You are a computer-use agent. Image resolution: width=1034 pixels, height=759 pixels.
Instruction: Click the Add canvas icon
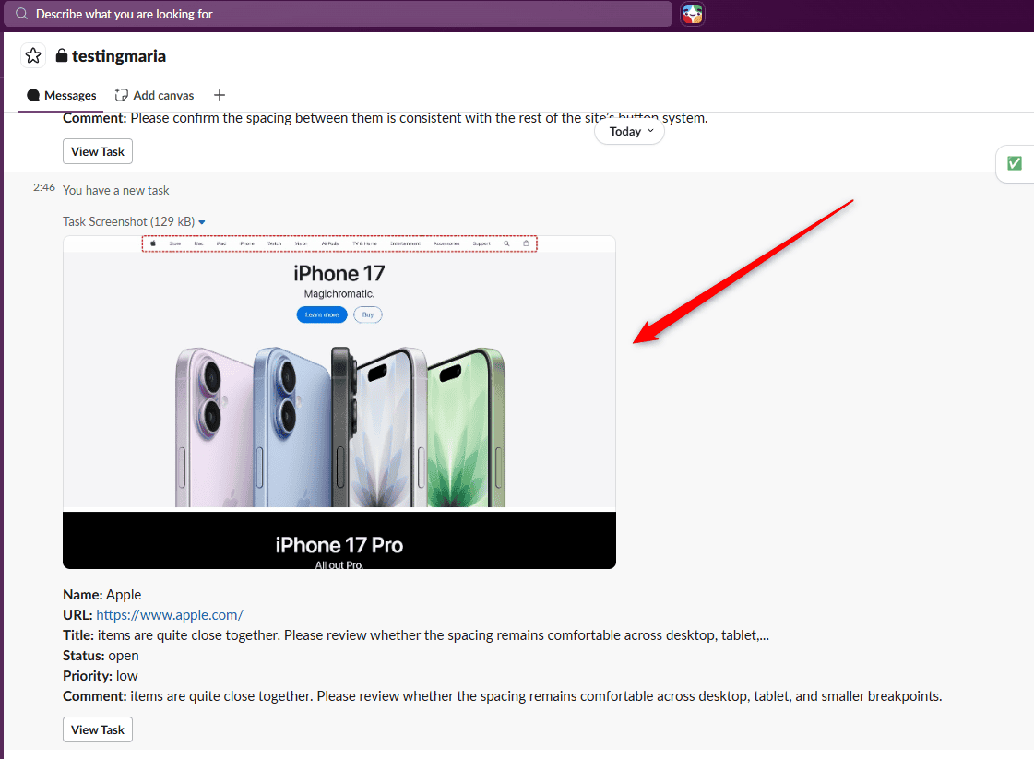click(122, 95)
